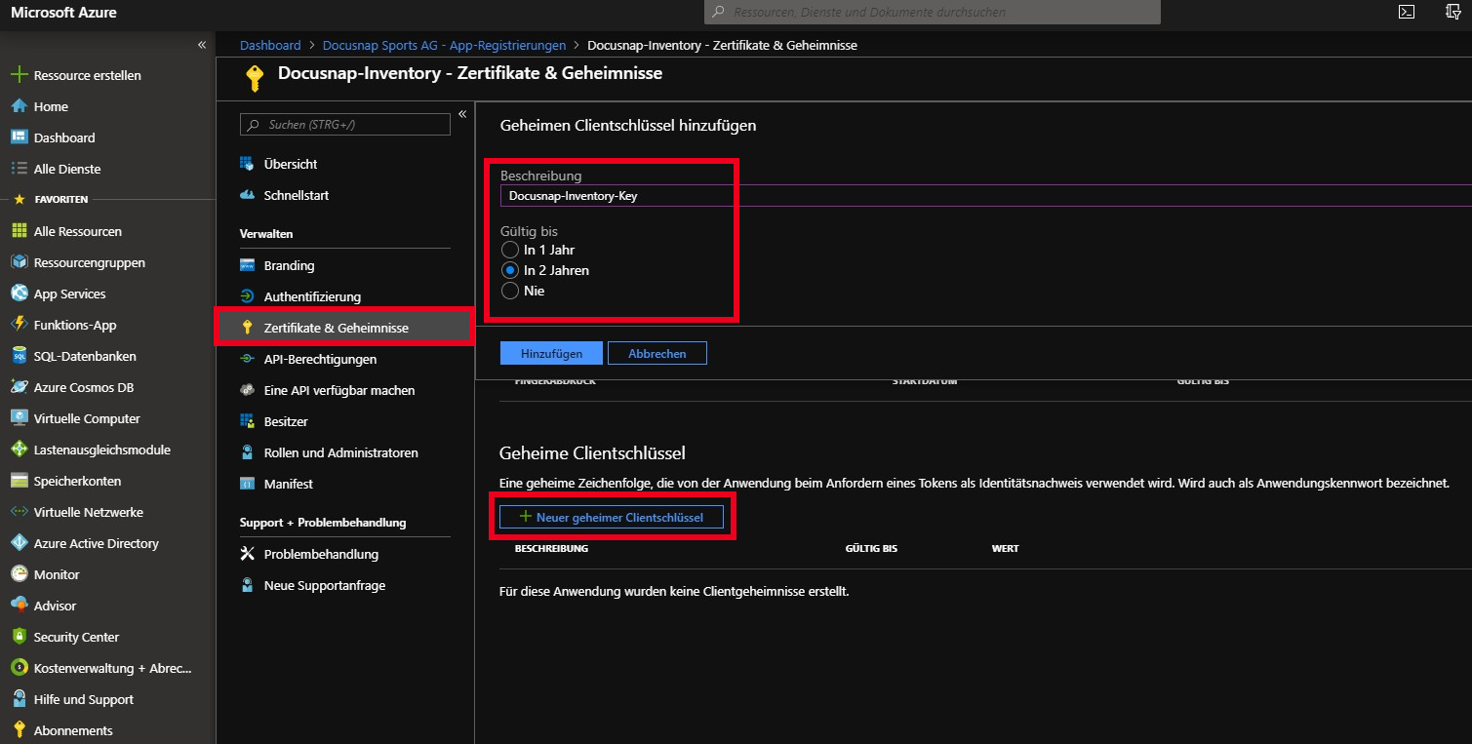Open Problembehandlung menu item
Image resolution: width=1472 pixels, height=744 pixels.
coord(321,554)
